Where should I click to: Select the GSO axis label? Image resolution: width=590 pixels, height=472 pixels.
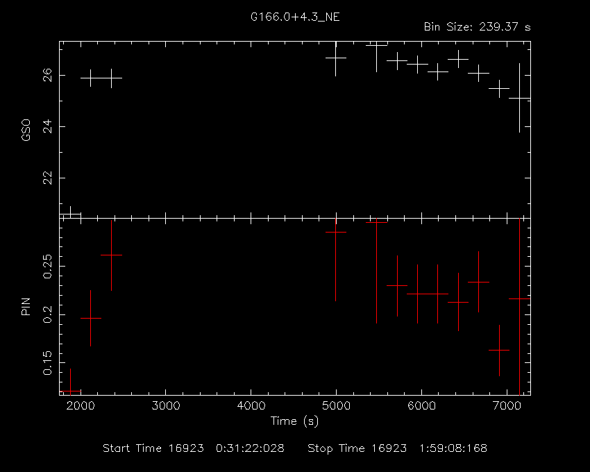(26, 130)
